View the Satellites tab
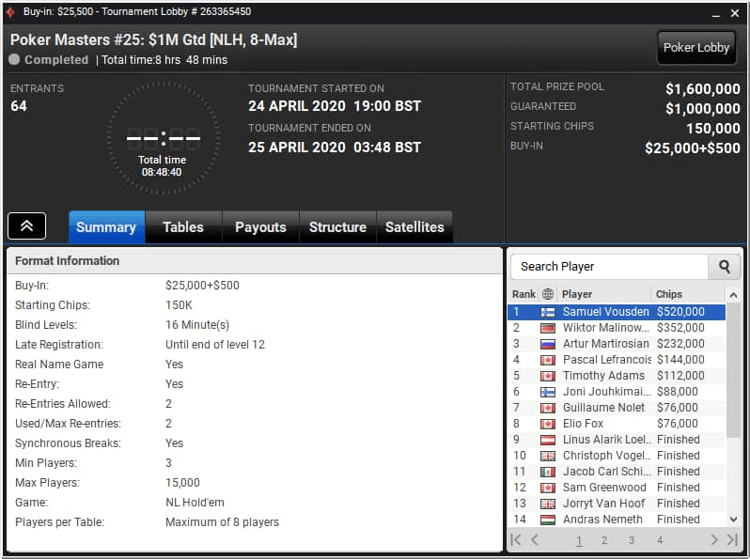The image size is (750, 559). tap(414, 227)
